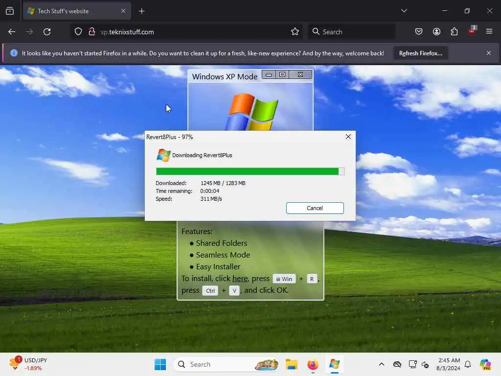
Task: Click the Refresh Firefox button
Action: pyautogui.click(x=420, y=53)
